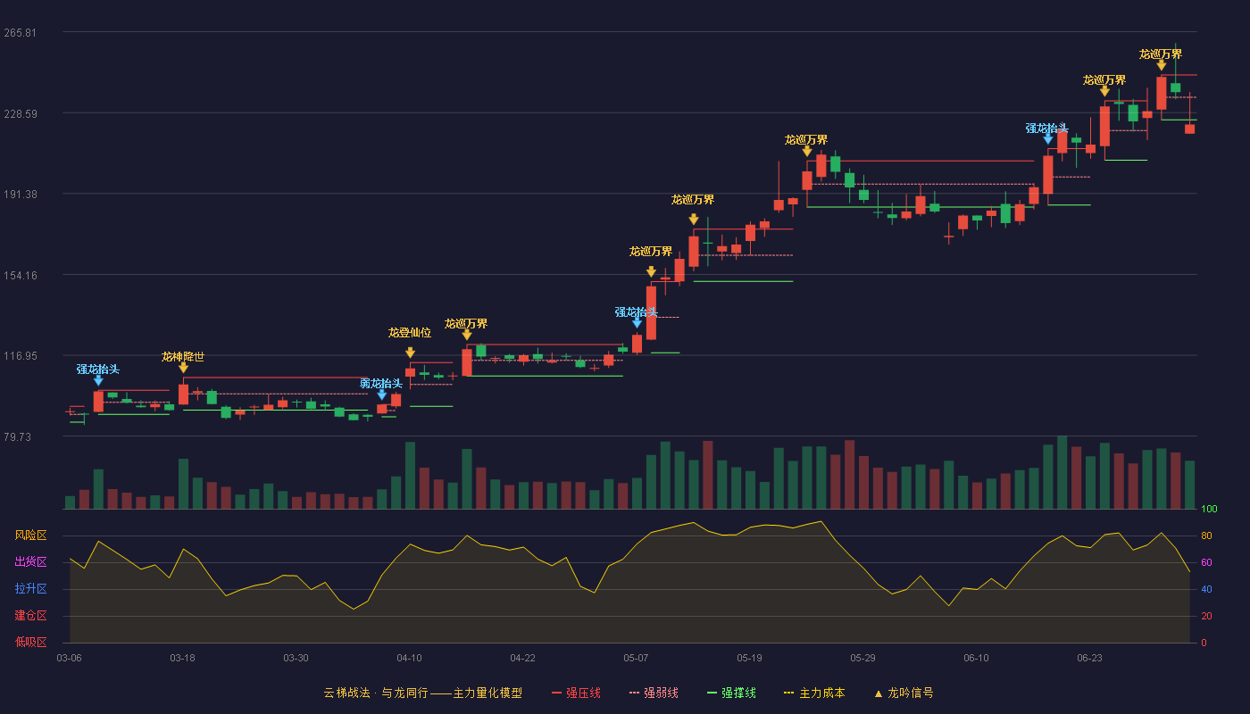Screen dimensions: 1250x714
Task: Click the green 100 indicator scale value
Action: point(1209,509)
